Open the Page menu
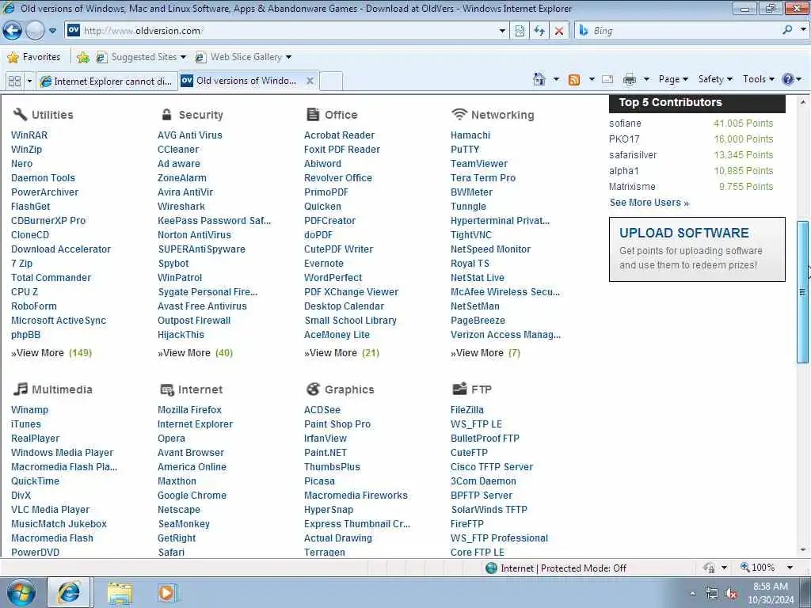This screenshot has width=811, height=608. coord(673,79)
